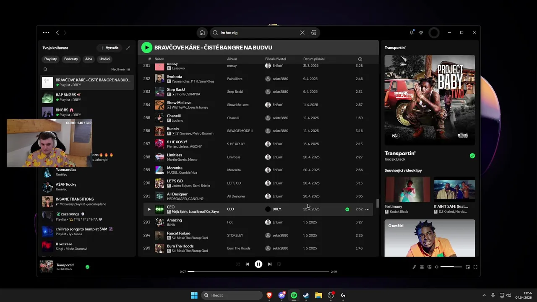This screenshot has height=302, width=537.
Task: Seek within the song progress bar
Action: pos(258,271)
